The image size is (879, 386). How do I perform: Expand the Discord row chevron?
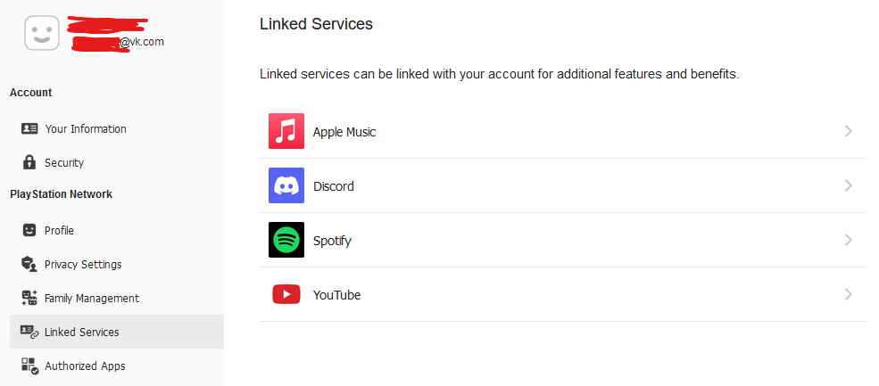[x=848, y=185]
